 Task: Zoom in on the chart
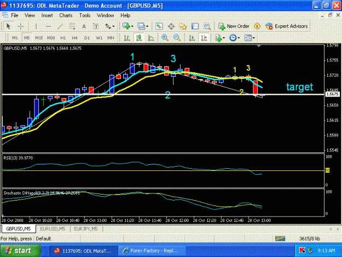[165, 38]
